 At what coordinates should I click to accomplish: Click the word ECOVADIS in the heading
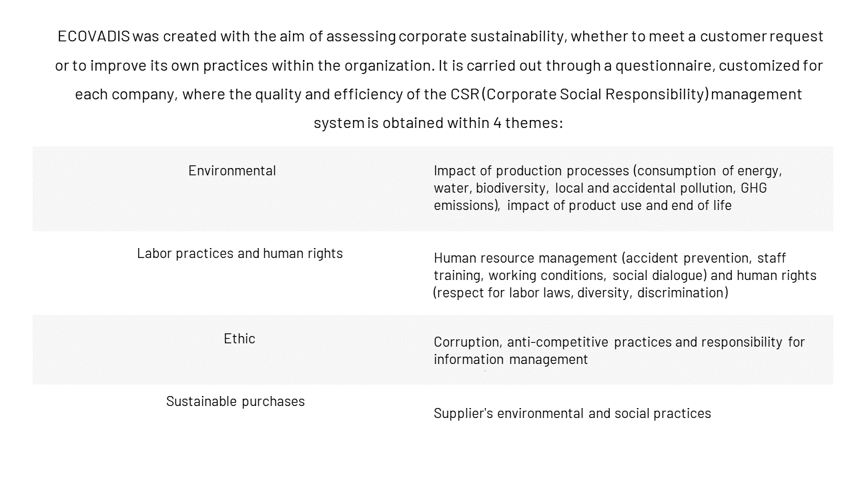(x=93, y=36)
